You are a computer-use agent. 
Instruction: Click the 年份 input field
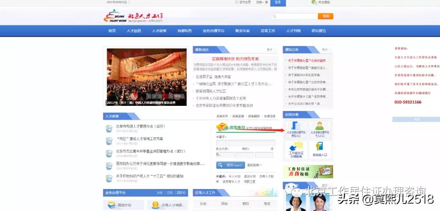245,155
